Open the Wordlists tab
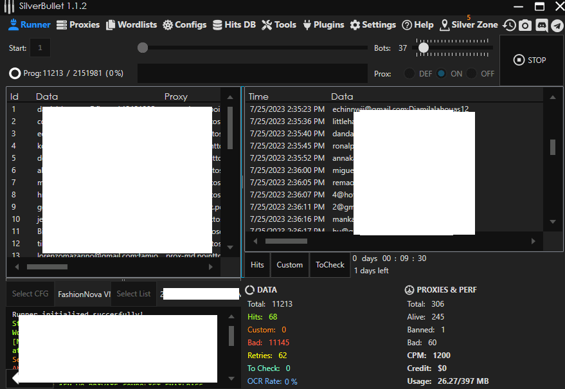This screenshot has width=565, height=389. pos(132,25)
